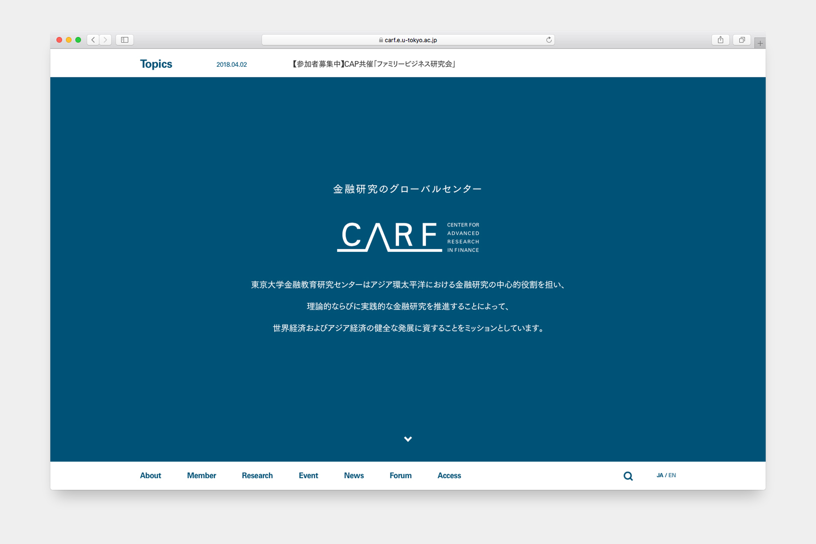Viewport: 816px width, 544px height.
Task: Click the Safari back arrow button
Action: pos(93,40)
